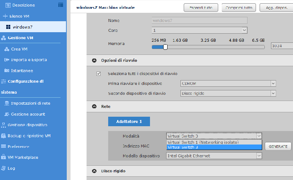Click the memory value input field

[281, 46]
